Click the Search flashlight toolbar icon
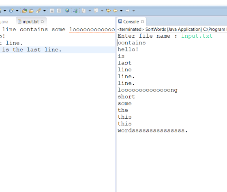 [x=39, y=11]
